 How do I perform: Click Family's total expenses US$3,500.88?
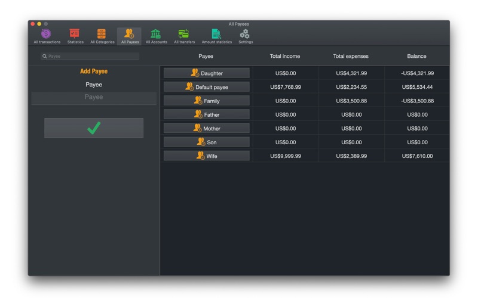351,101
